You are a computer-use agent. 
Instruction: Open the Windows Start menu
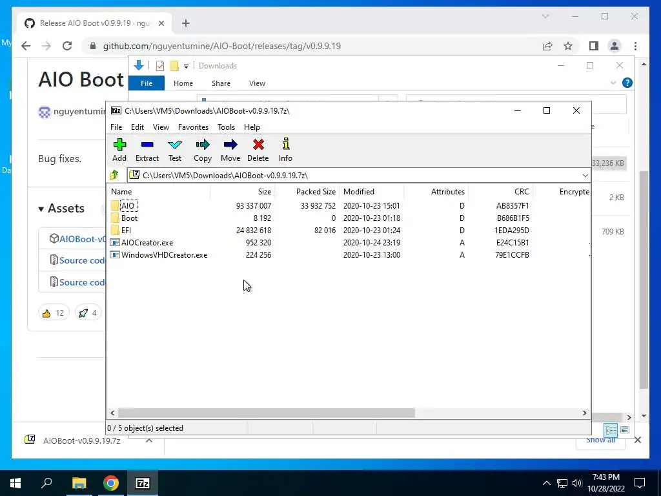[x=15, y=483]
